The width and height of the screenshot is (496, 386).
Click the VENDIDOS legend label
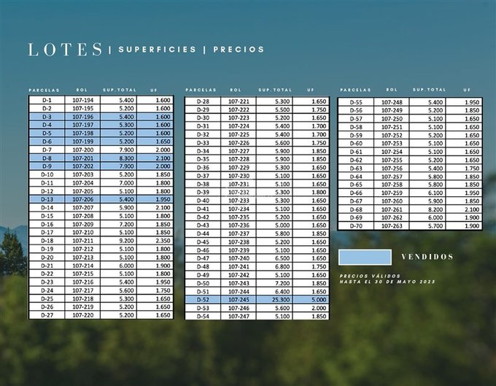tap(427, 257)
